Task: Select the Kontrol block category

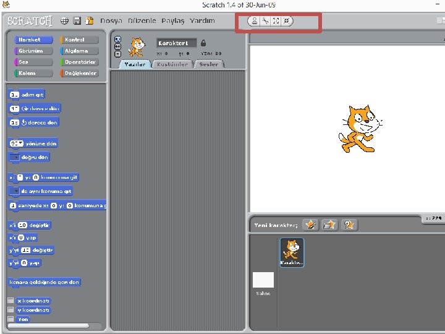Action: (x=79, y=40)
